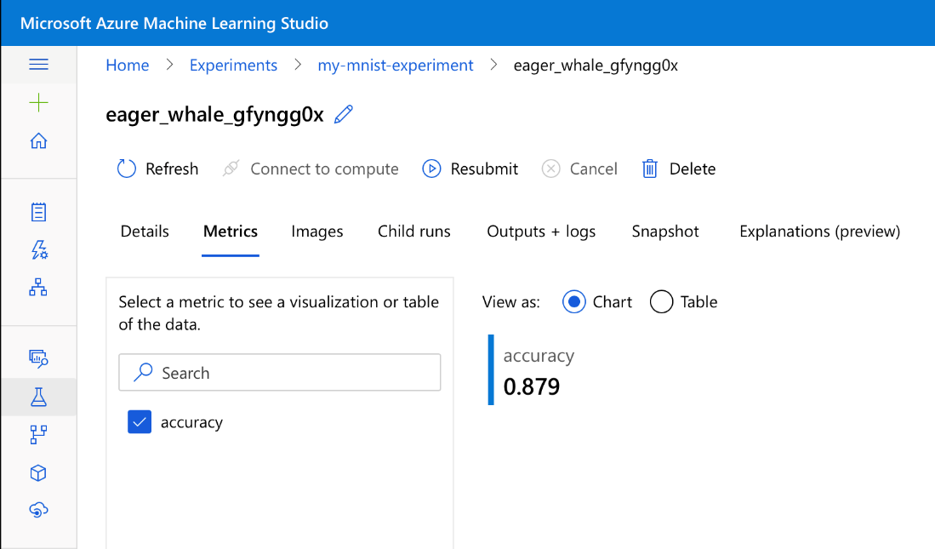Click the eager_whale_gfyngg0x breadcrumb text
Image resolution: width=935 pixels, height=549 pixels.
pyautogui.click(x=596, y=65)
